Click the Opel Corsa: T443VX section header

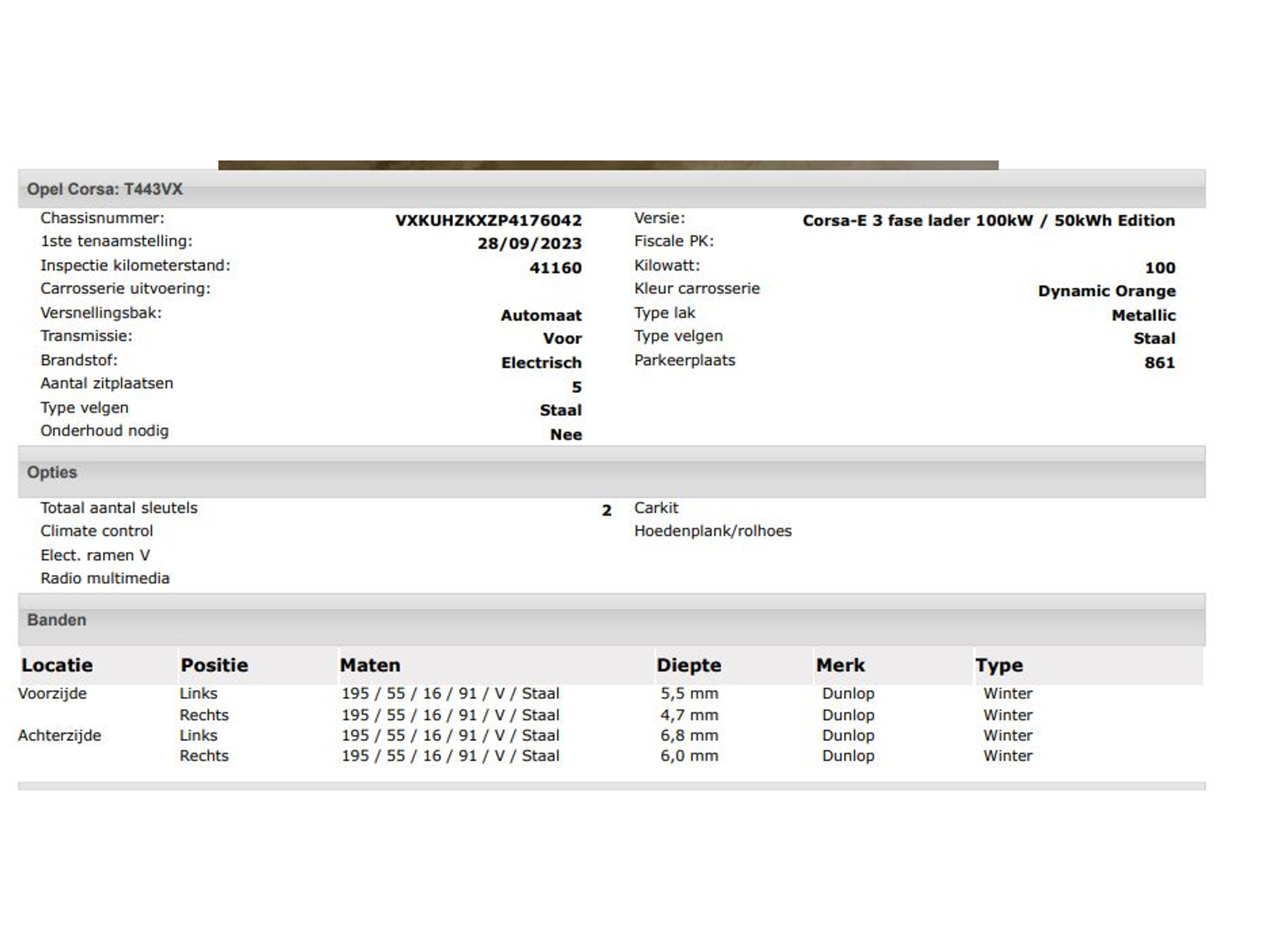pos(104,190)
